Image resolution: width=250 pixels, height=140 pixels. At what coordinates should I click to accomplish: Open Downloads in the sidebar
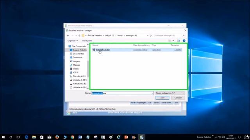click(76, 58)
